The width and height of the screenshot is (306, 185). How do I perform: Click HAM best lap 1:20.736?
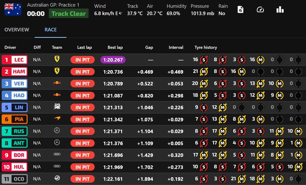(113, 72)
